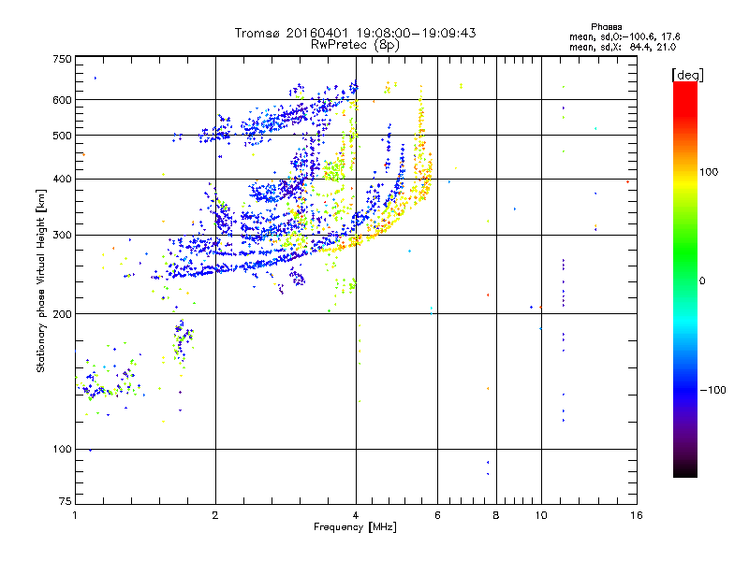The width and height of the screenshot is (749, 561).
Task: Click the blue-green cluster near 1.7 MHz below 200 km
Action: click(x=182, y=339)
